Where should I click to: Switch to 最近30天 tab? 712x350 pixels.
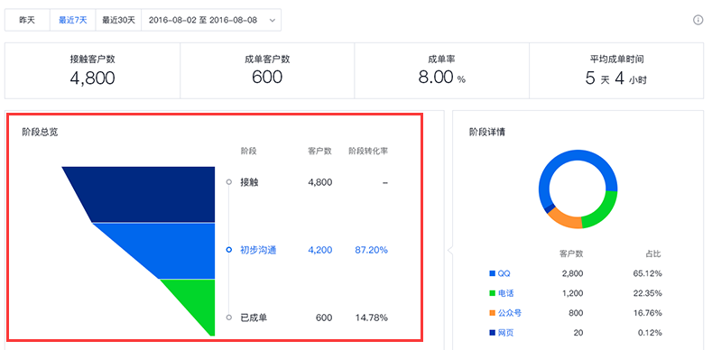(118, 21)
